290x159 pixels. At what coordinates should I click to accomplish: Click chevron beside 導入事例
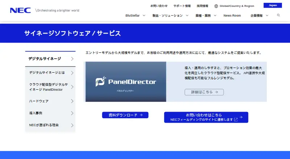coord(72,113)
